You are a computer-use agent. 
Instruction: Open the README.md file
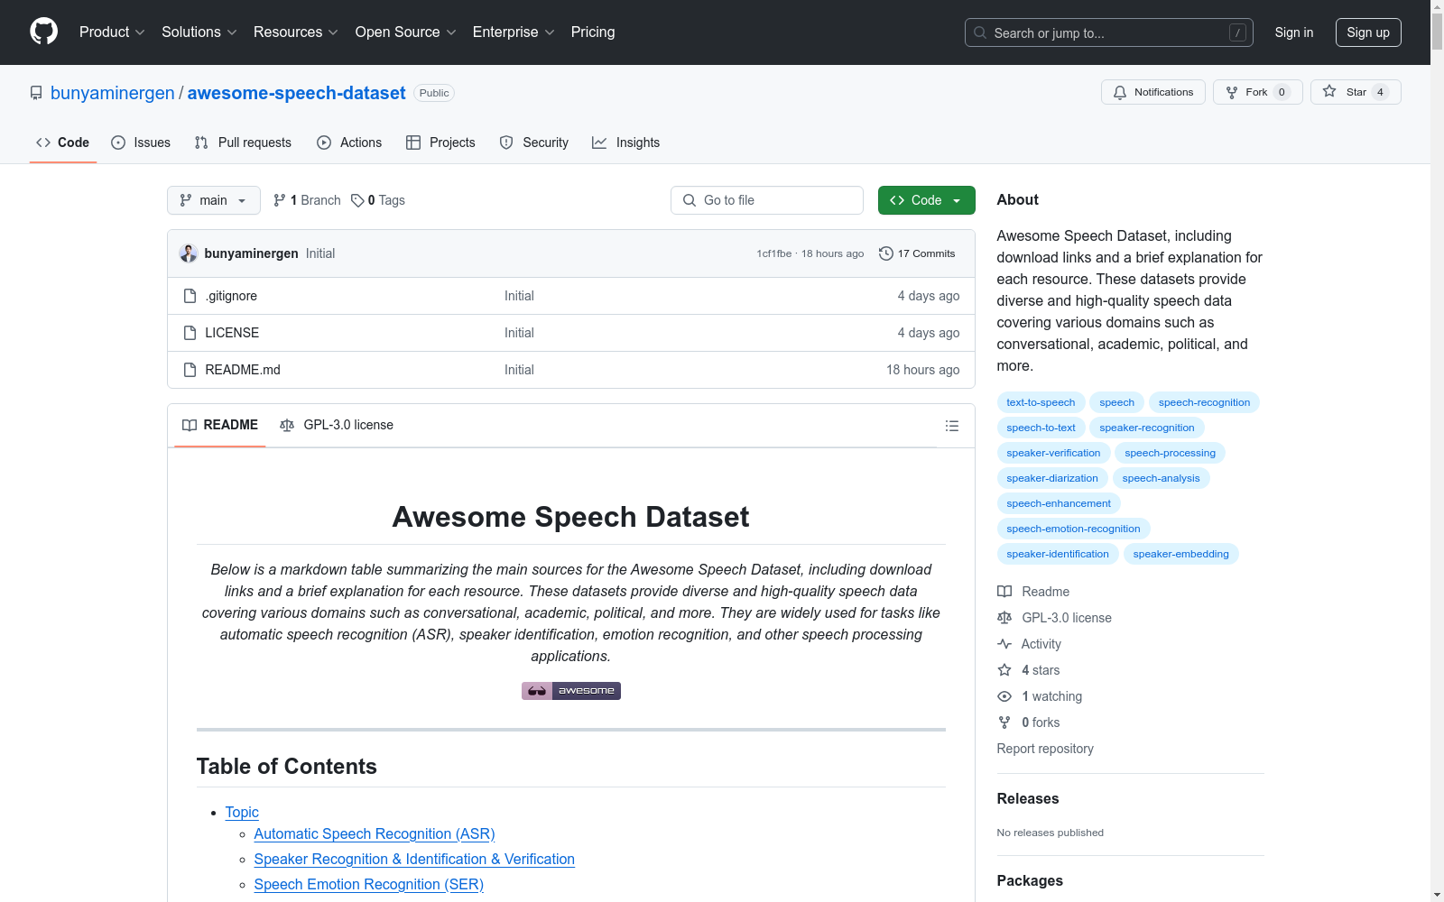[x=243, y=370]
